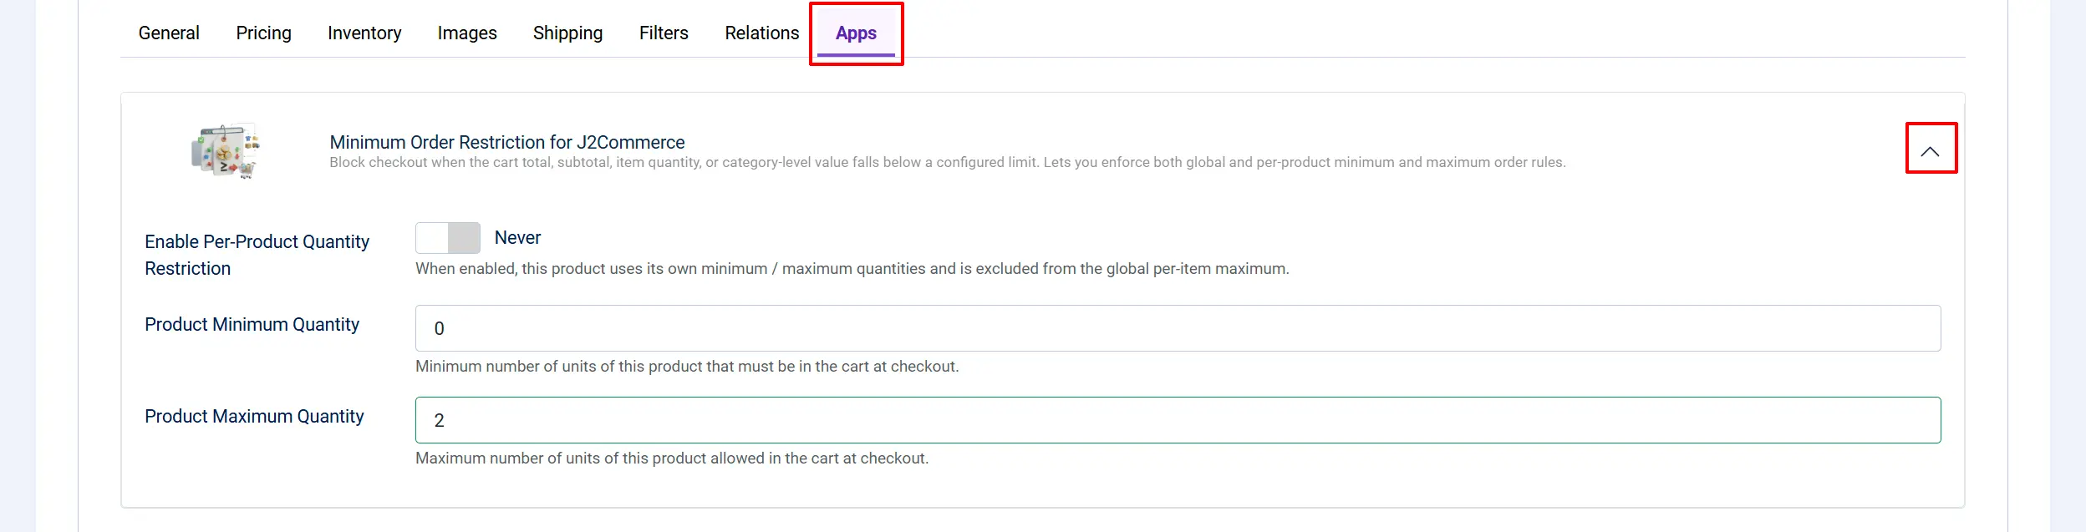This screenshot has height=532, width=2086.
Task: Click the Product Minimum Quantity label
Action: pyautogui.click(x=252, y=324)
